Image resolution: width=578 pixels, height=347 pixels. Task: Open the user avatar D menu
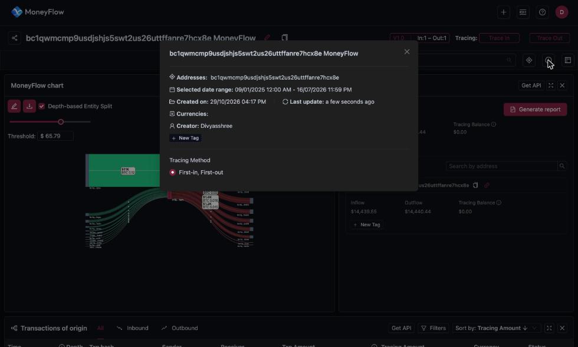tap(561, 12)
